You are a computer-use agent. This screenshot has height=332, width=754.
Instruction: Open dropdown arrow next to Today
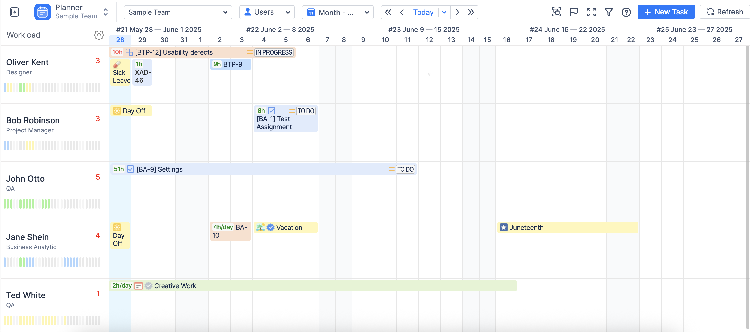point(444,12)
